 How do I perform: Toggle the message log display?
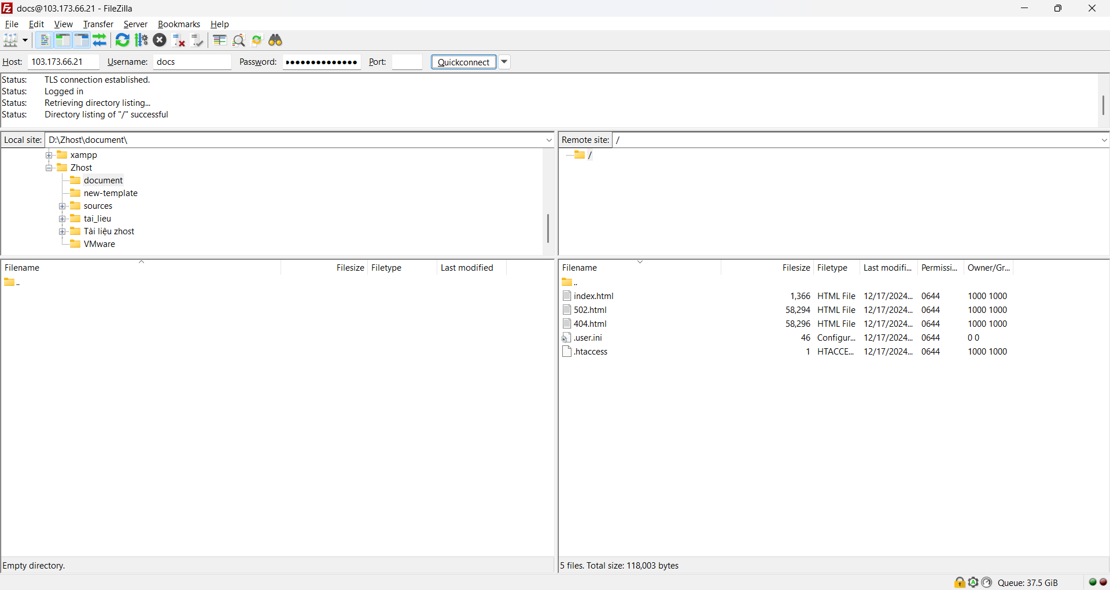pos(44,40)
